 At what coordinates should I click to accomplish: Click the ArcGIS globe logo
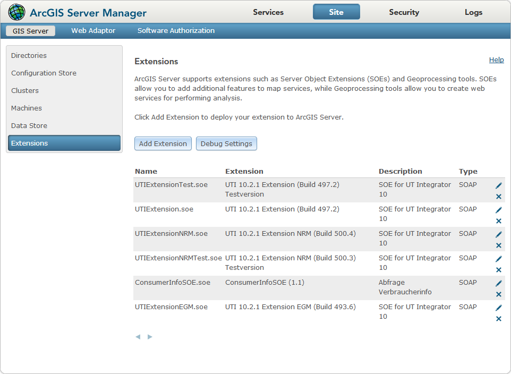click(x=16, y=12)
